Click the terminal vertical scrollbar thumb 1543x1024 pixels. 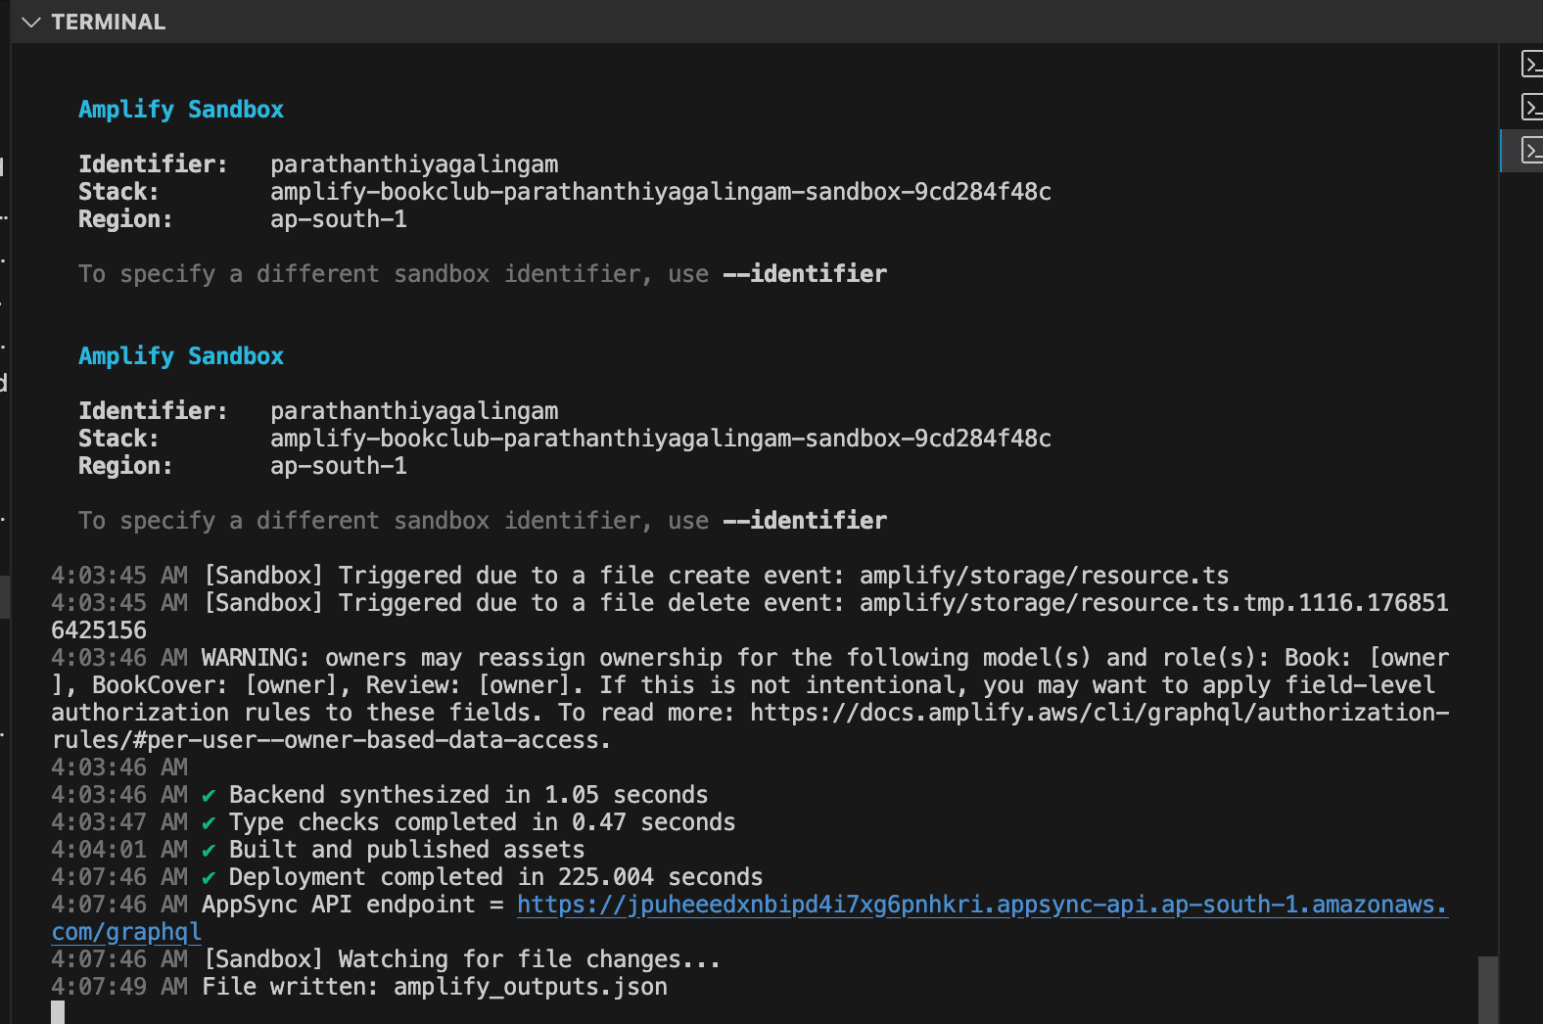[x=1487, y=989]
